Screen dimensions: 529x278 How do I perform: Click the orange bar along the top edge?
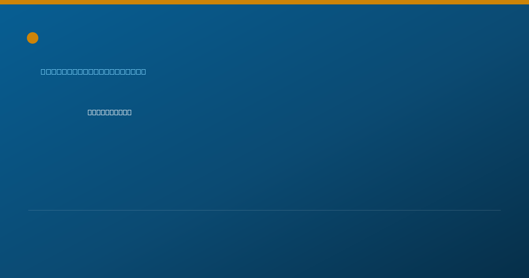coord(264,2)
